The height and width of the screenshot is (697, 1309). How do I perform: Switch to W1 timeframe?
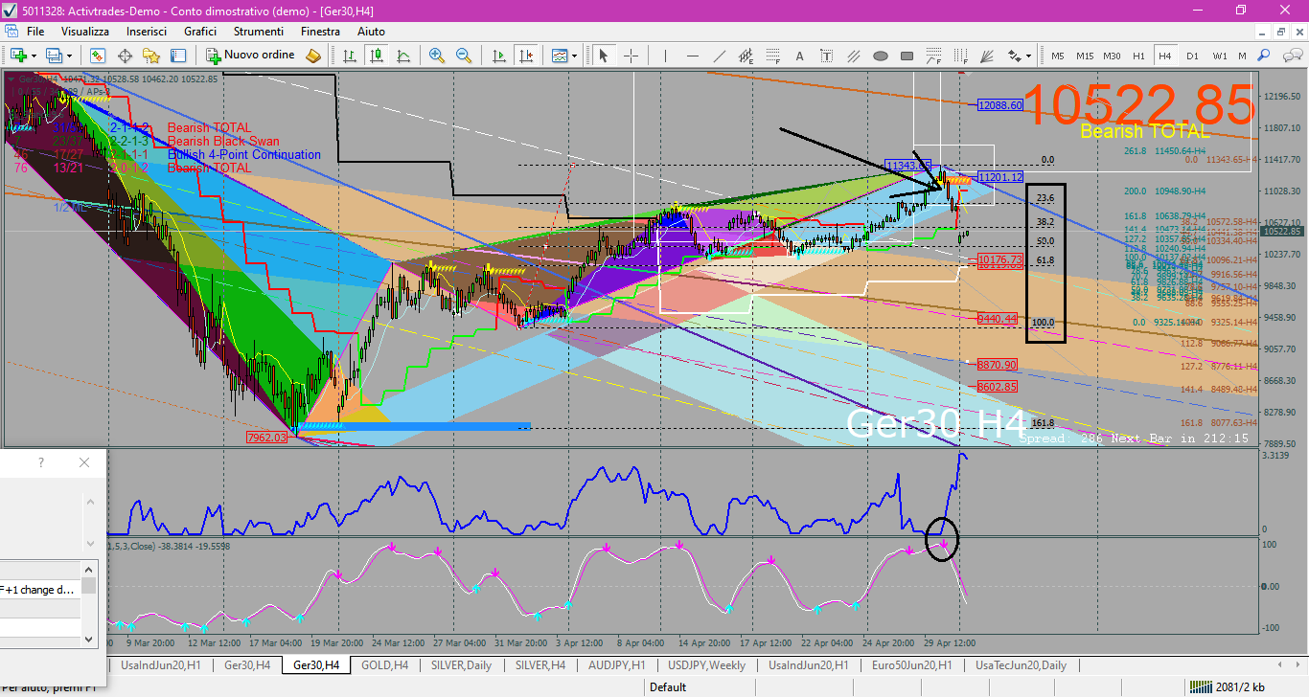1220,56
